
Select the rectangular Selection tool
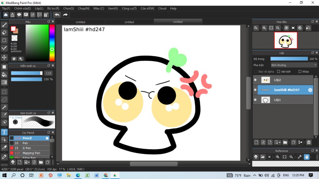coord(4,92)
